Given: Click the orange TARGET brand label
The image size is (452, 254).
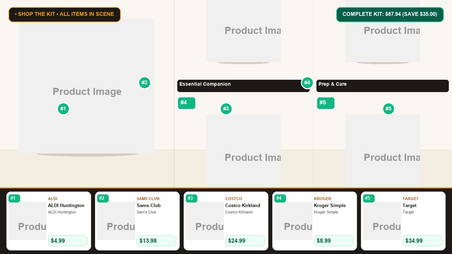Looking at the screenshot, I should click(x=410, y=199).
